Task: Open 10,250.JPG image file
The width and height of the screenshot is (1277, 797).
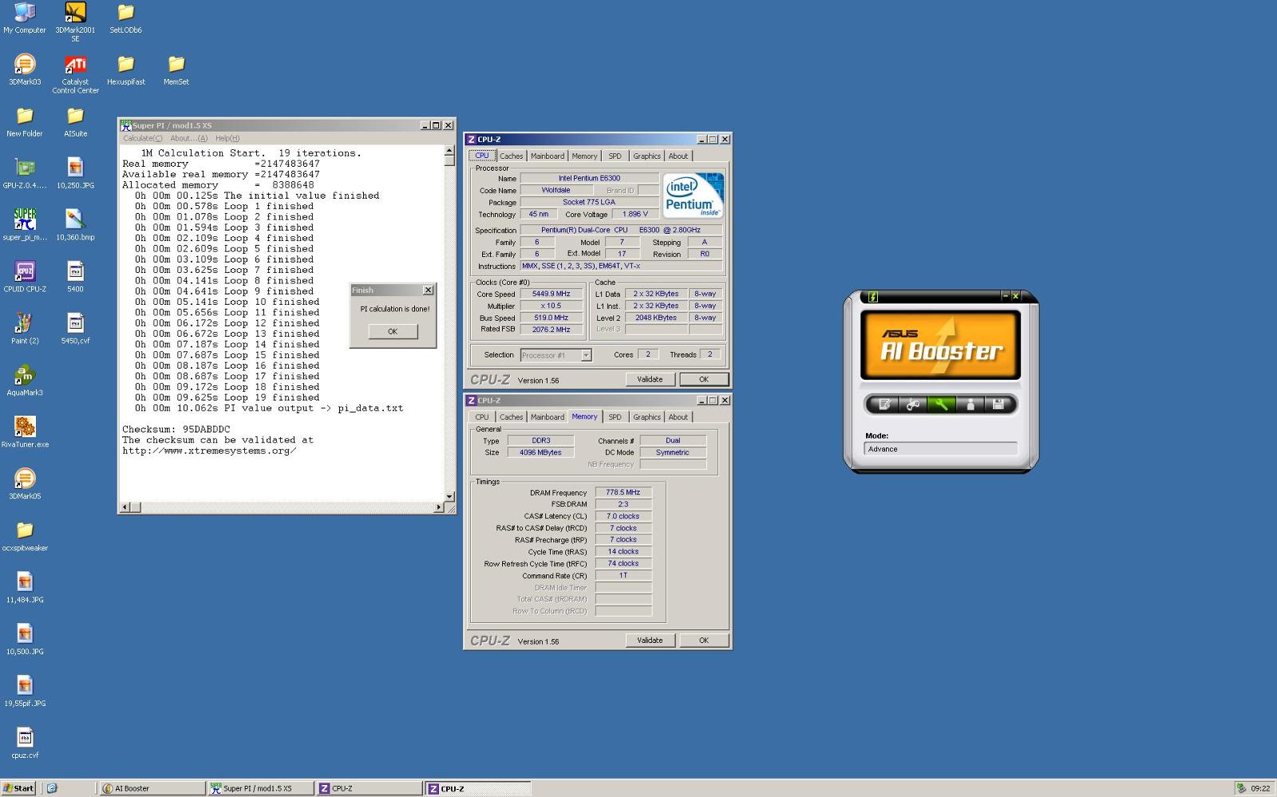Action: click(x=75, y=173)
